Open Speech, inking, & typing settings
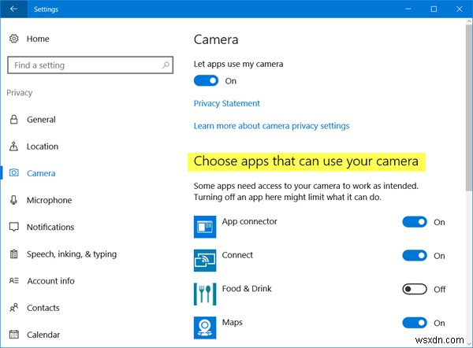473x348 pixels. click(x=72, y=254)
